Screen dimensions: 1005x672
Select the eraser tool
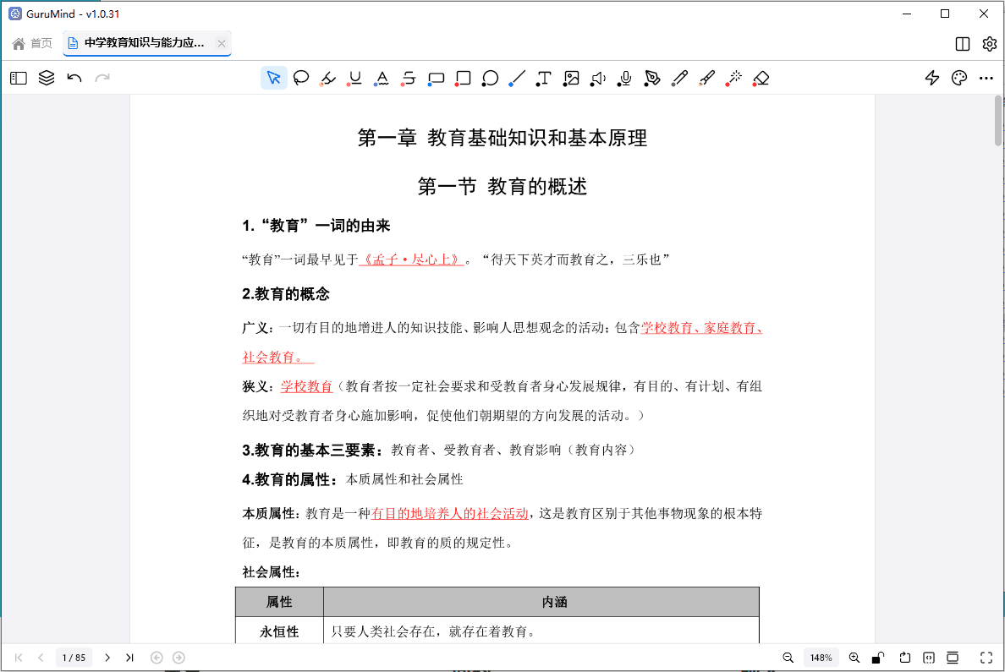[x=761, y=79]
